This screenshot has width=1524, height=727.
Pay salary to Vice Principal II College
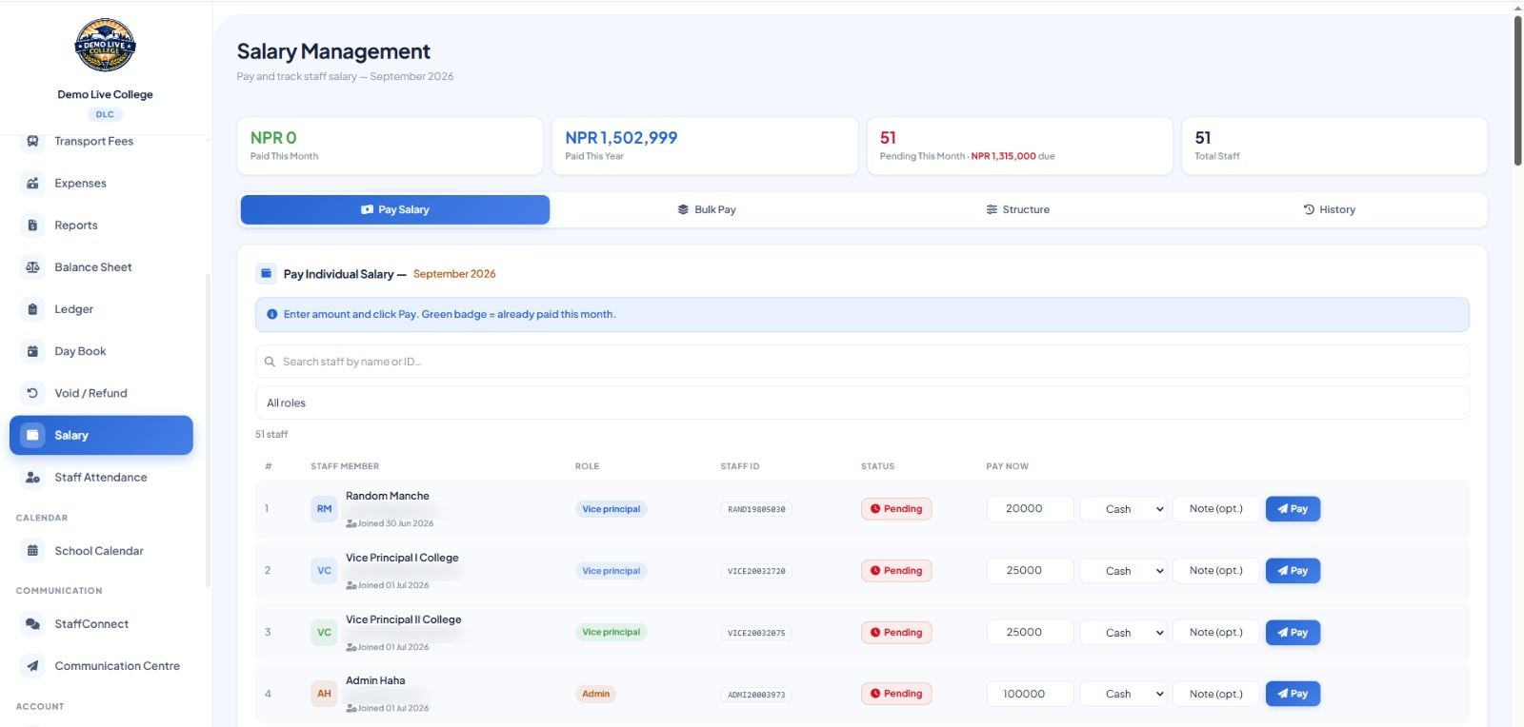(x=1293, y=633)
